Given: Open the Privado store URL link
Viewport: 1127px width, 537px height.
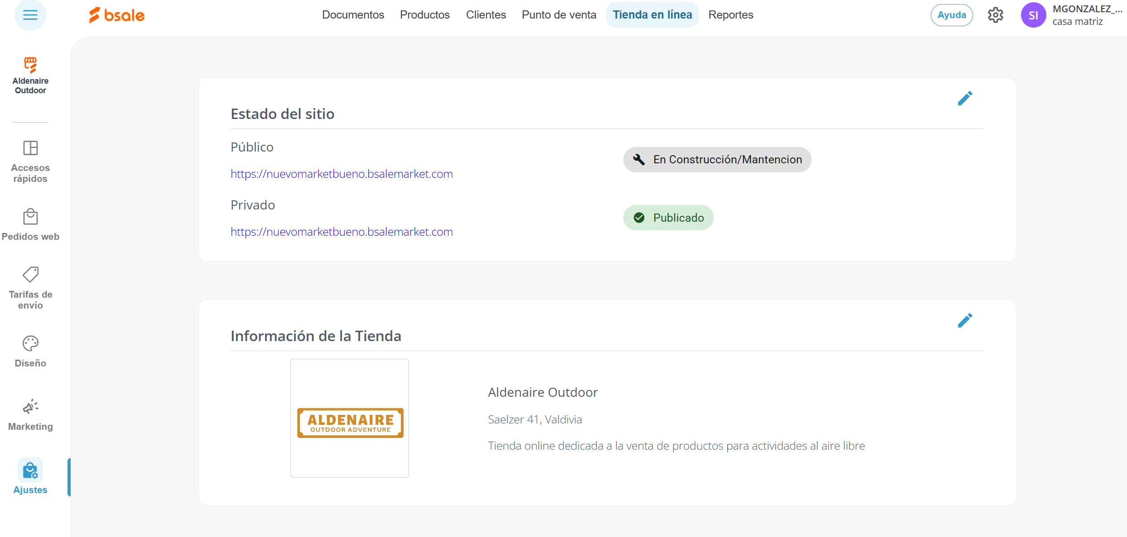Looking at the screenshot, I should point(342,232).
